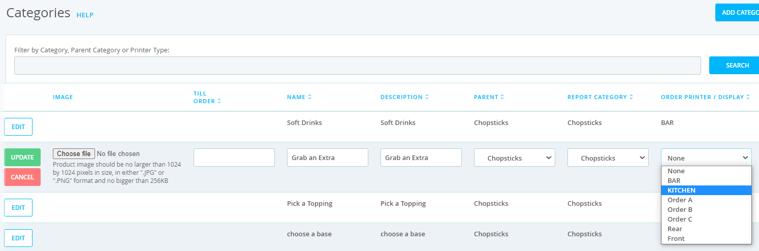Sort by Report Category column
This screenshot has height=251, width=759.
(x=600, y=97)
